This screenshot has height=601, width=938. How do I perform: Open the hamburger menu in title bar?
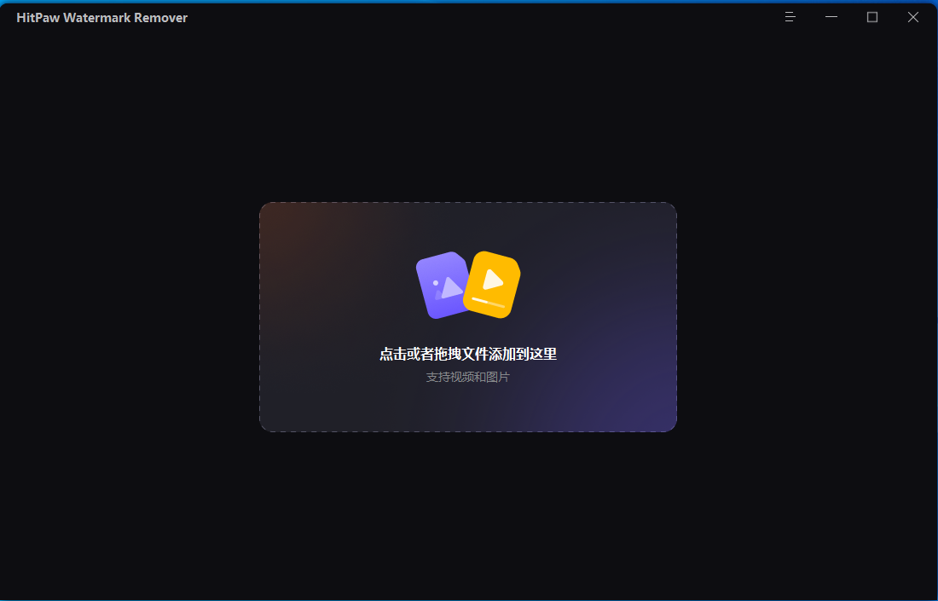pos(790,17)
